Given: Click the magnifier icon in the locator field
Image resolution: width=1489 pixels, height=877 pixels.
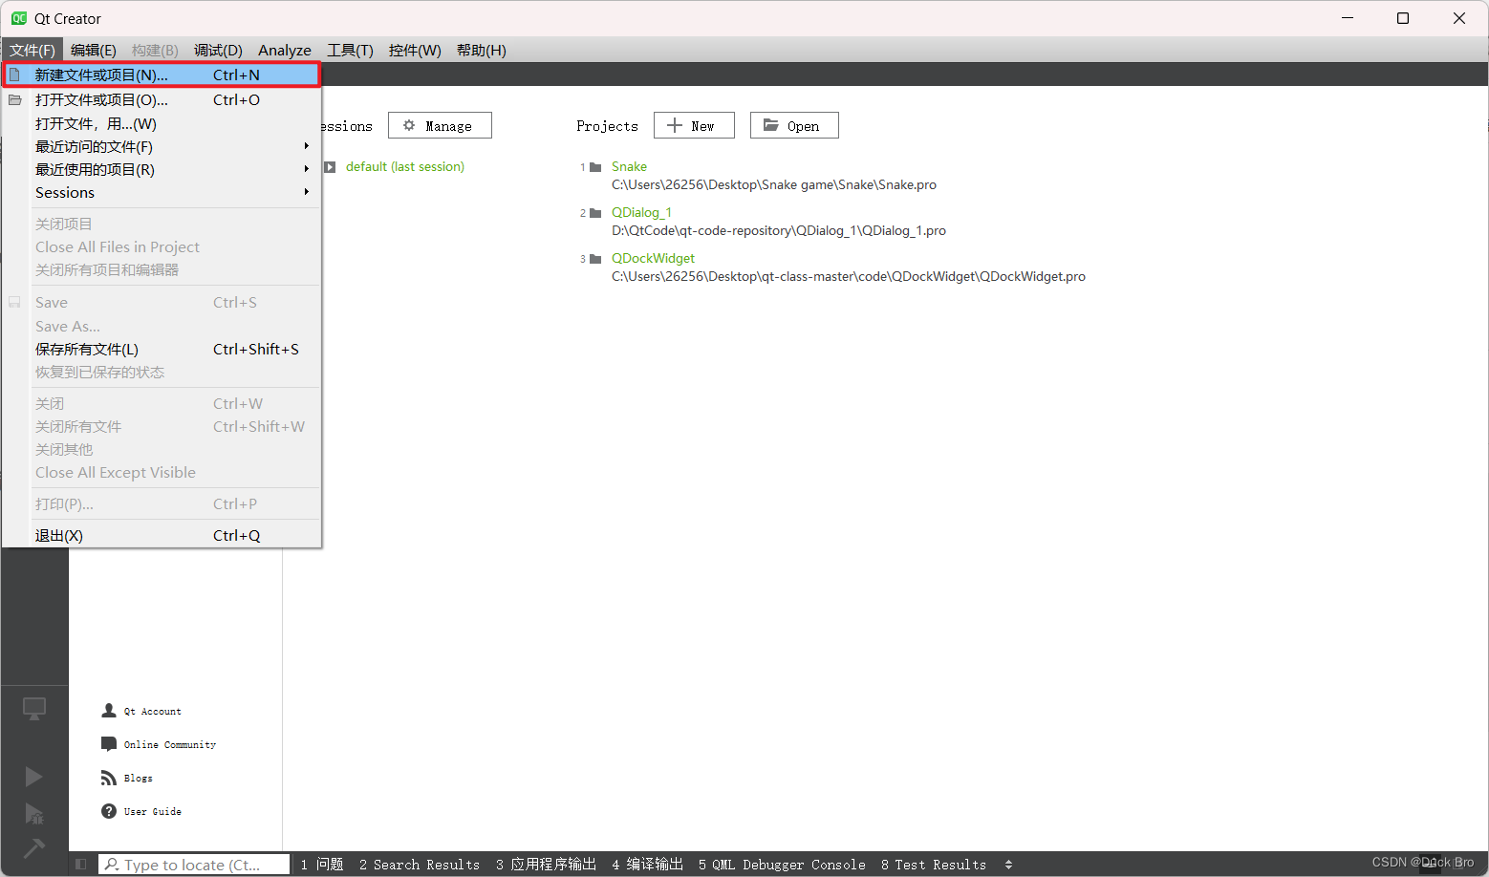Looking at the screenshot, I should 112,865.
